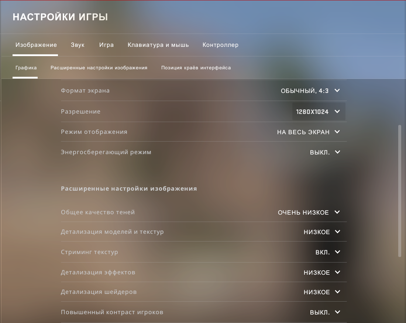Viewport: 406px width, 323px height.
Task: Click the Стриминг текстур label
Action: coord(89,252)
